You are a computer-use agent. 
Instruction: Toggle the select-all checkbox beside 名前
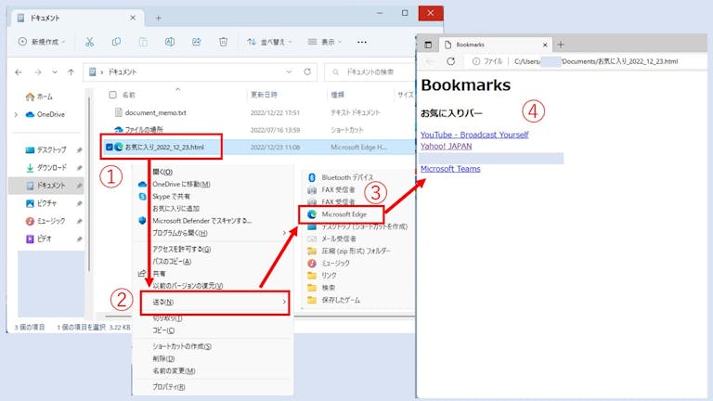click(x=112, y=95)
